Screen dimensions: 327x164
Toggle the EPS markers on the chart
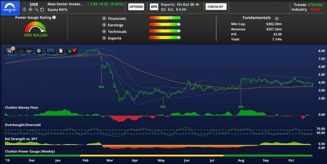[x=50, y=51]
